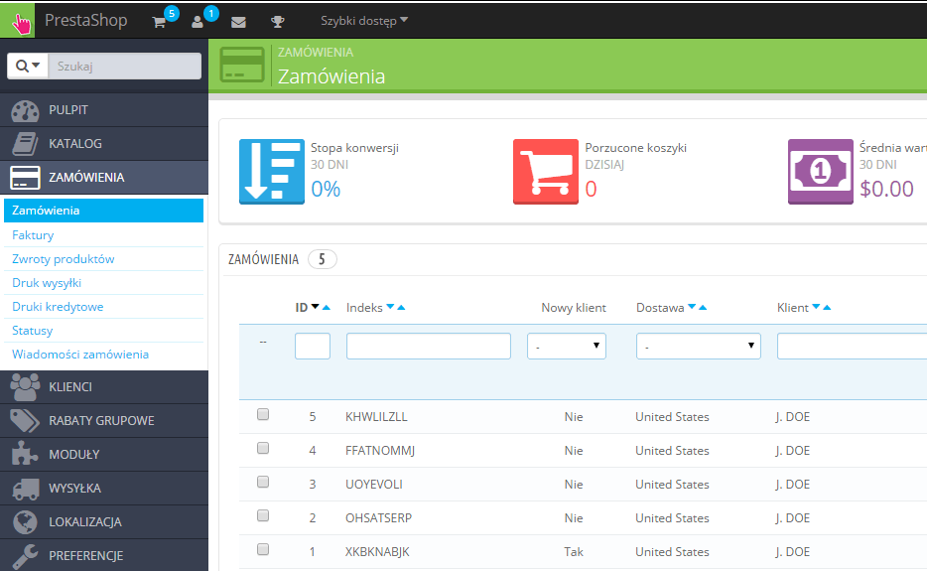Open the Nowy klient filter dropdown
Image resolution: width=927 pixels, height=571 pixels.
tap(566, 346)
